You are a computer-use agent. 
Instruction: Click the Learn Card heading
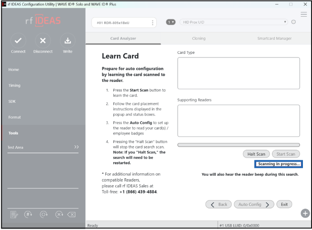coord(120,56)
